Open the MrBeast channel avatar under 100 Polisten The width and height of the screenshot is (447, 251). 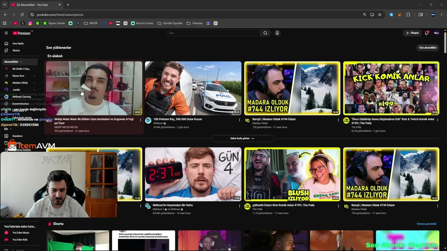click(148, 121)
